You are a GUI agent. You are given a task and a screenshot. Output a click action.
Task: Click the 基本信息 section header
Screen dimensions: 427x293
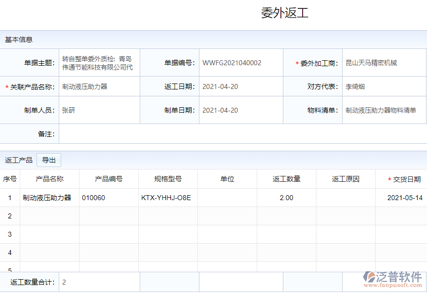(x=19, y=40)
